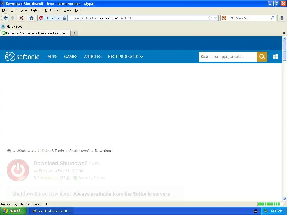Stop loading with the red X button

21,18
